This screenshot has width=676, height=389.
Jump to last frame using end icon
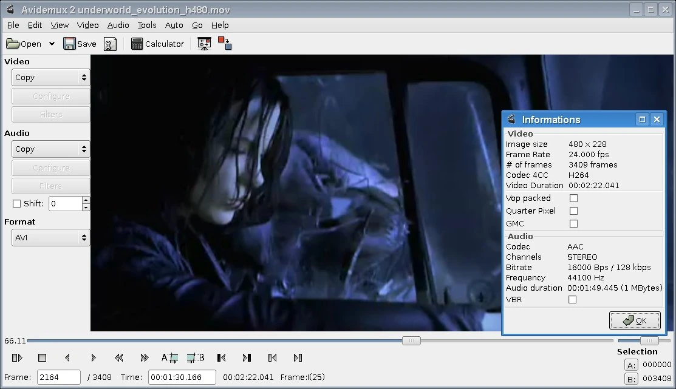247,357
